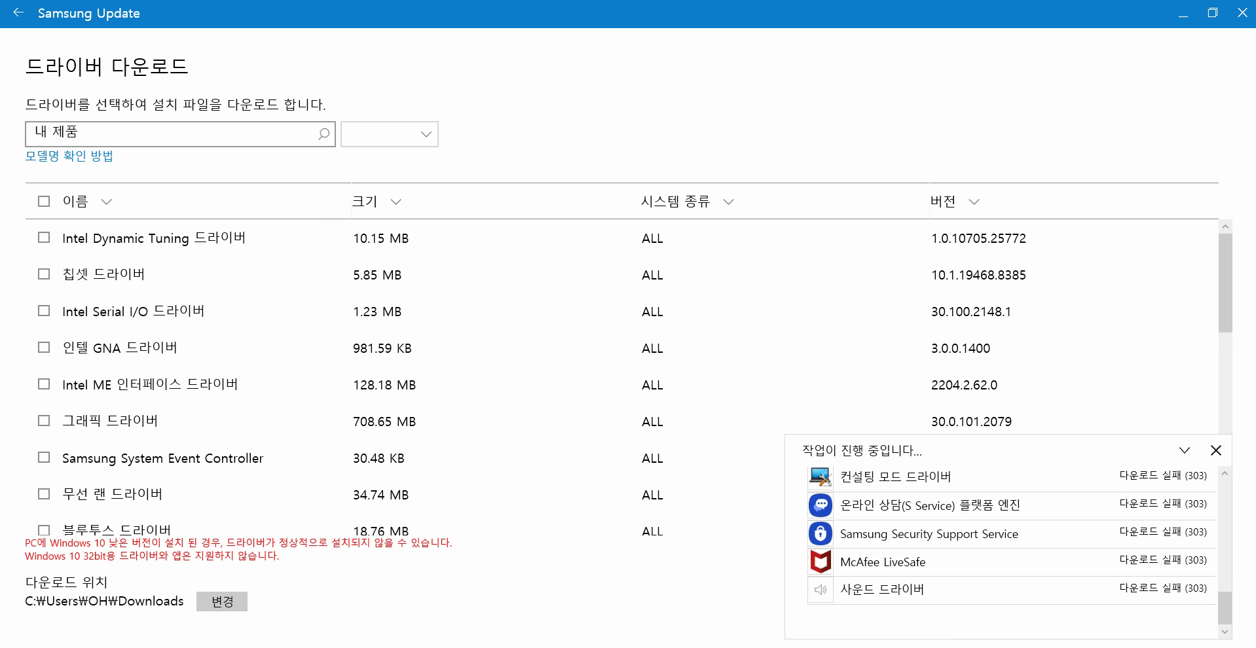
Task: Select Intel Serial I/O 드라이버 checkbox
Action: point(44,311)
